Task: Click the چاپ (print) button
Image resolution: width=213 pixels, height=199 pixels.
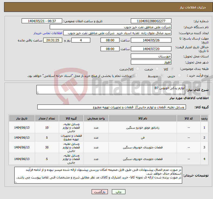Action: (118, 192)
